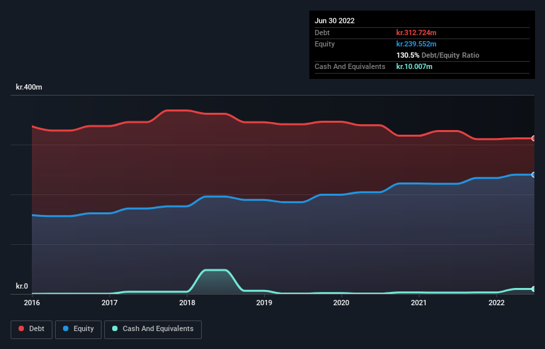Click Cash And Equivalents label in tooltip
This screenshot has width=545, height=349.
point(350,66)
